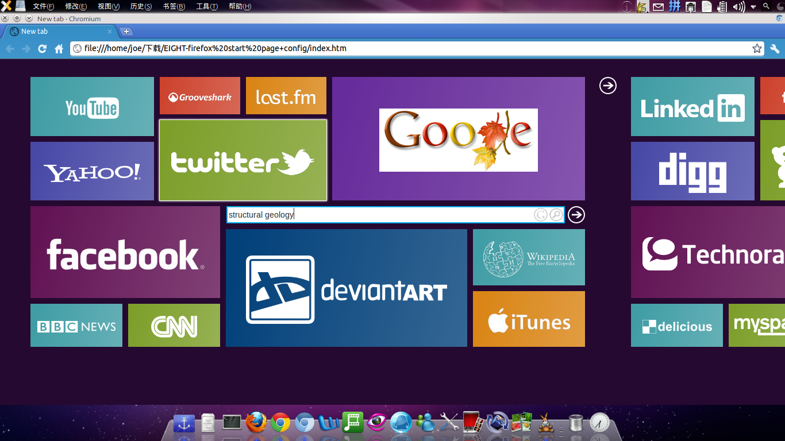
Task: Open the CNN tile
Action: pos(174,326)
